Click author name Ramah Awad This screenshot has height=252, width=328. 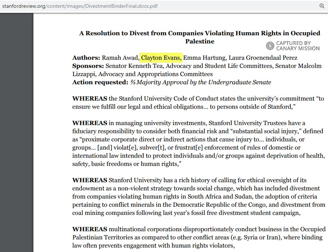click(x=120, y=58)
